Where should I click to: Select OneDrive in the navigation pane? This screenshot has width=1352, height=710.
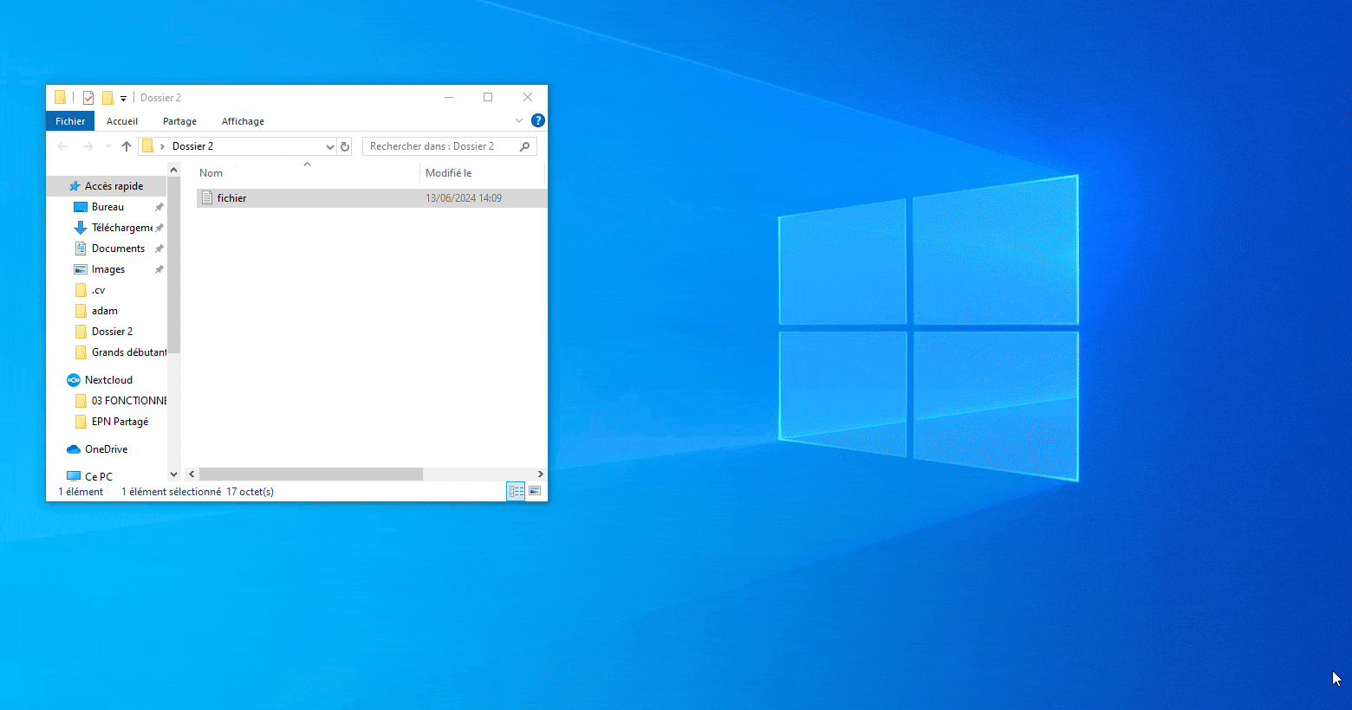pyautogui.click(x=106, y=449)
